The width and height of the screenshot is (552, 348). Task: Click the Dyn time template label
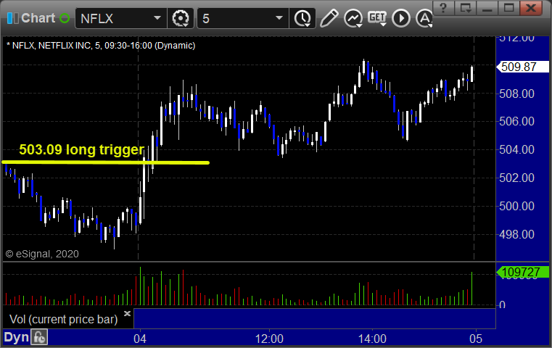(16, 337)
